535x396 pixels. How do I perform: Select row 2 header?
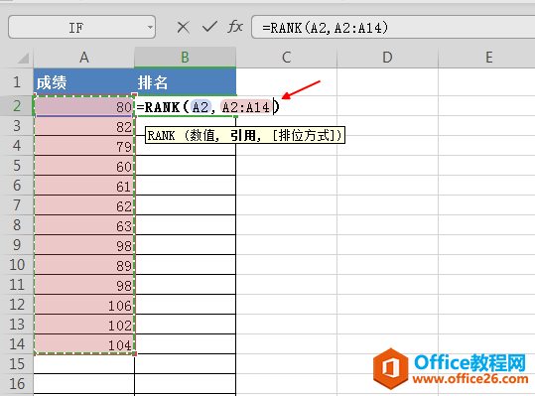[17, 106]
